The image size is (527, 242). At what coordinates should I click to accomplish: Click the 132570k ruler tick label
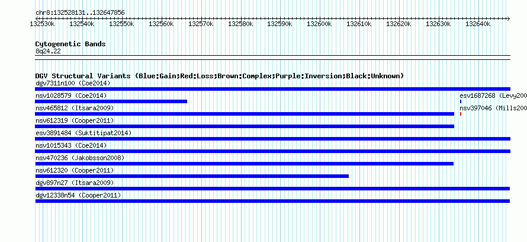tap(201, 24)
